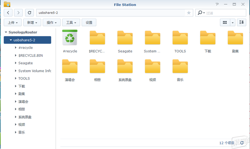Switch view mode with the grid icon
Image resolution: width=250 pixels, height=149 pixels.
point(225,22)
